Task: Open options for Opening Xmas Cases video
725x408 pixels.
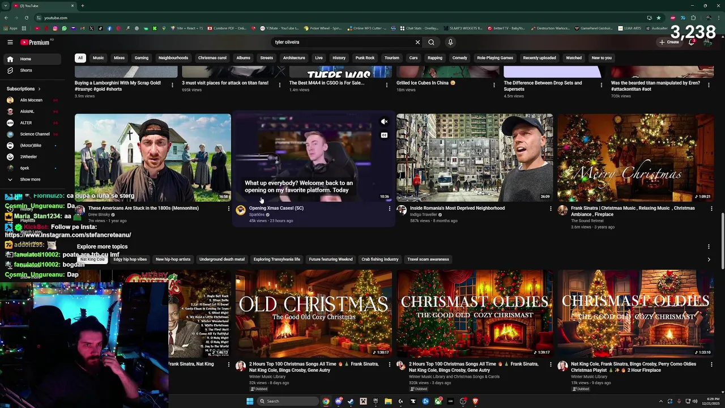Action: pos(389,209)
